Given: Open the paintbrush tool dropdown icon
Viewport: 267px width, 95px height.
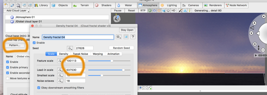Looking at the screenshot, I should [x=180, y=11].
